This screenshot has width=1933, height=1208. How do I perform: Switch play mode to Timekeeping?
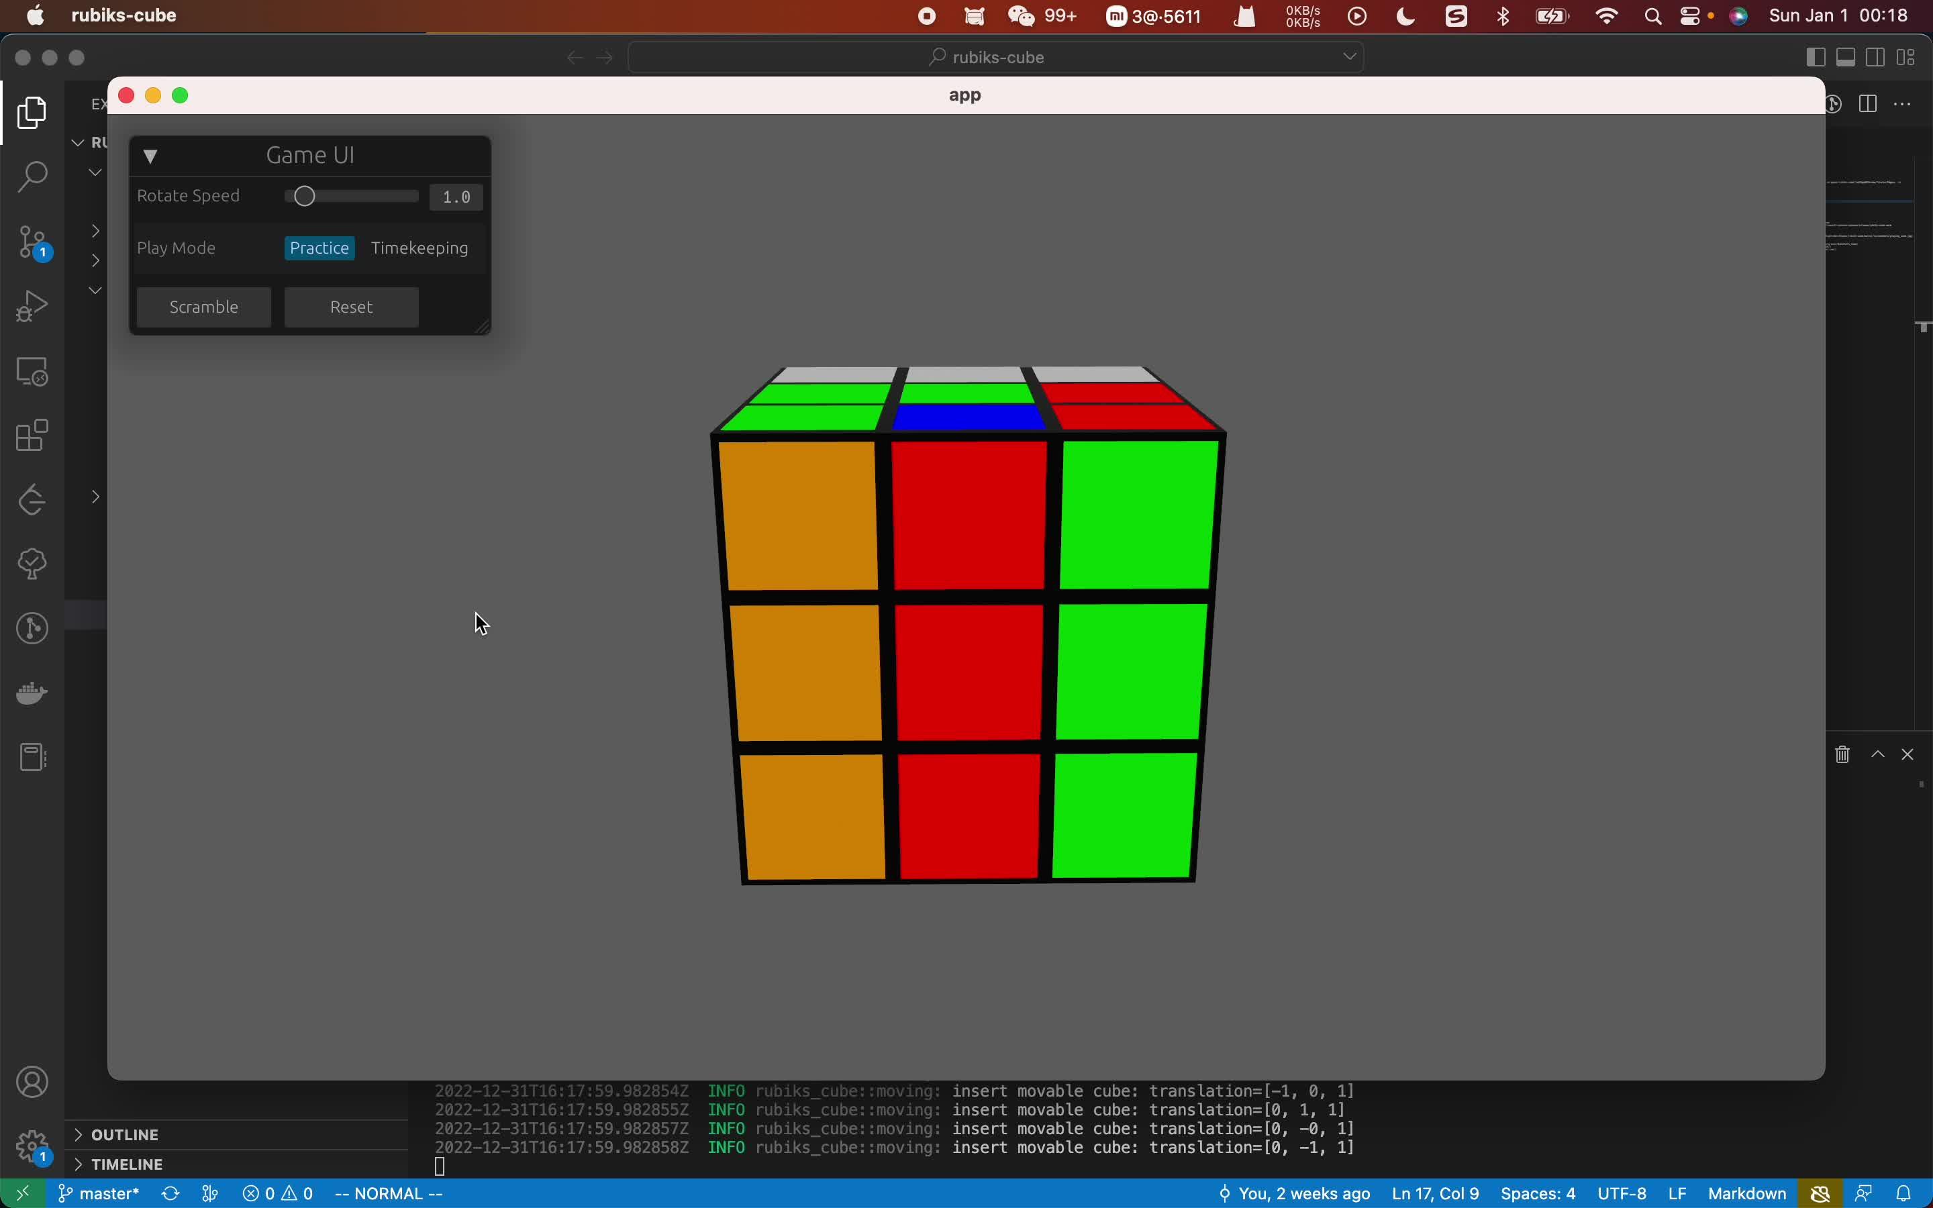tap(419, 248)
